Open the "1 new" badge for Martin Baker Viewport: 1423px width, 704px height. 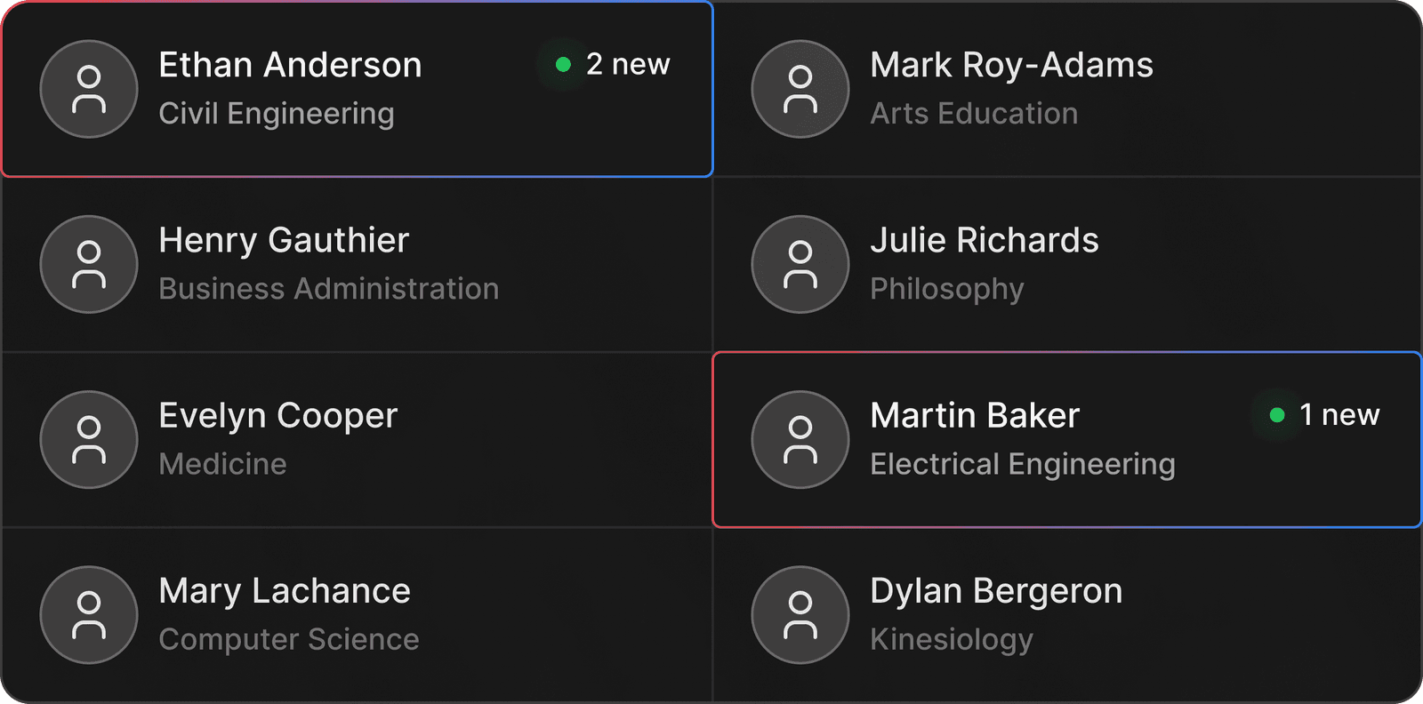tap(1339, 415)
